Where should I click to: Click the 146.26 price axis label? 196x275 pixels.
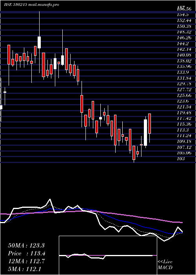point(184,38)
